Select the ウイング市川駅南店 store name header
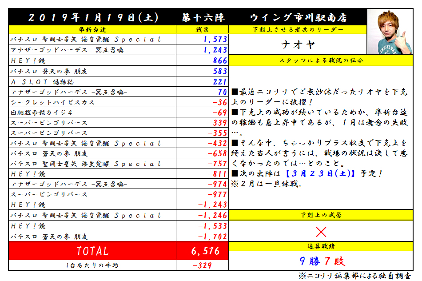 tap(298, 18)
